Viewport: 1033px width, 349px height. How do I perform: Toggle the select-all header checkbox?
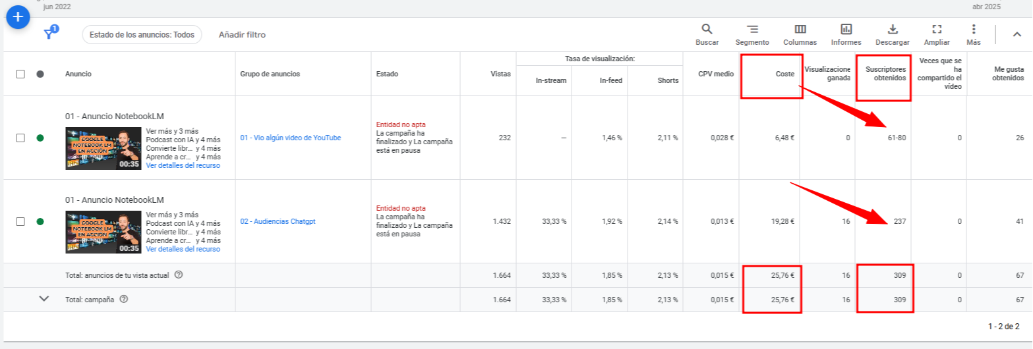20,74
